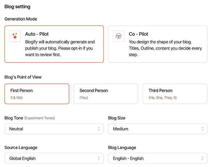Click the Co - Pilot title text
The width and height of the screenshot is (213, 167).
tap(138, 34)
